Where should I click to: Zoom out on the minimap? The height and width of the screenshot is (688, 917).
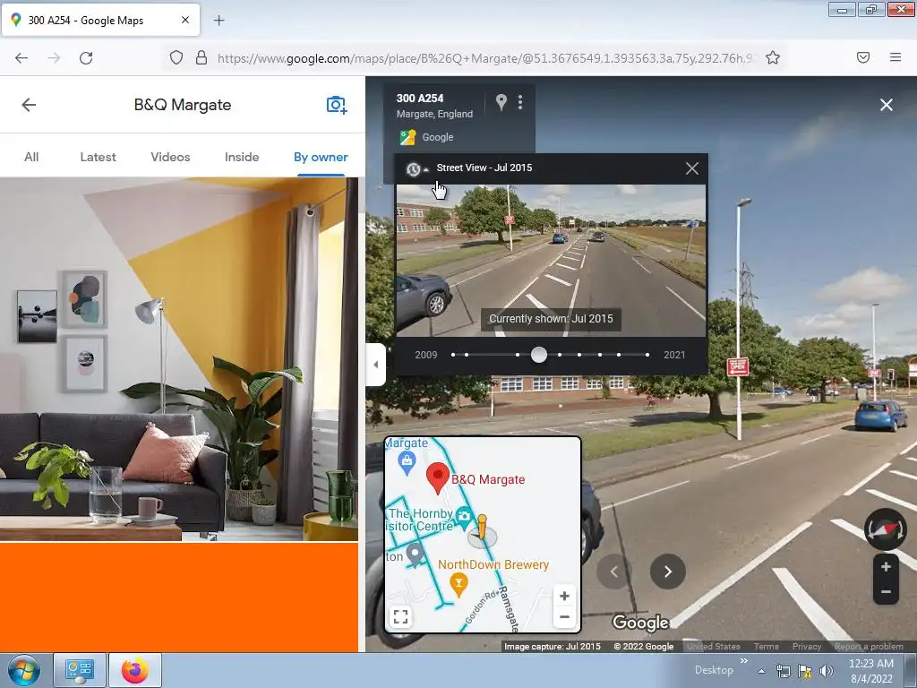[x=564, y=617]
